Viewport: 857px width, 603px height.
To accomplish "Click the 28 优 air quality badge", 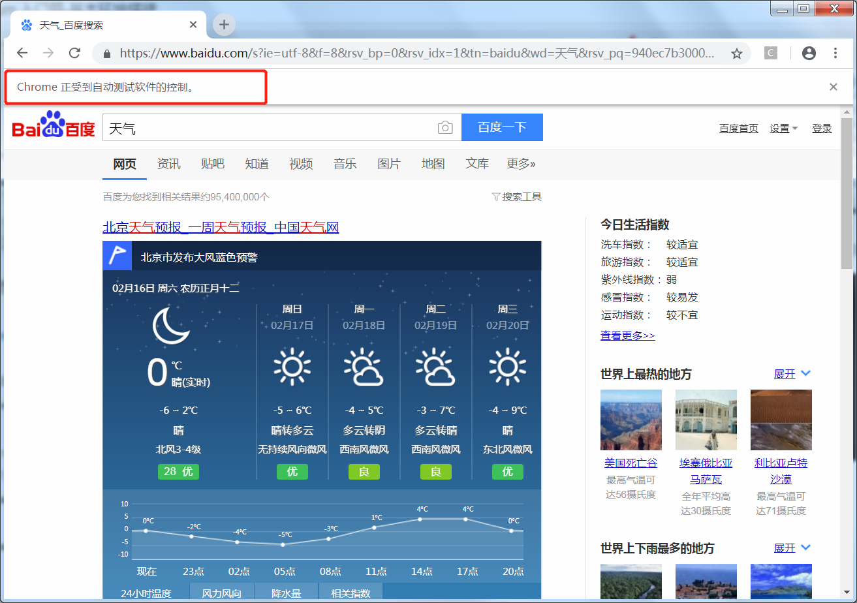I will (x=178, y=471).
